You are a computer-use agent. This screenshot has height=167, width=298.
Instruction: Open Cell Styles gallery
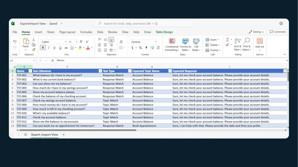point(196,45)
